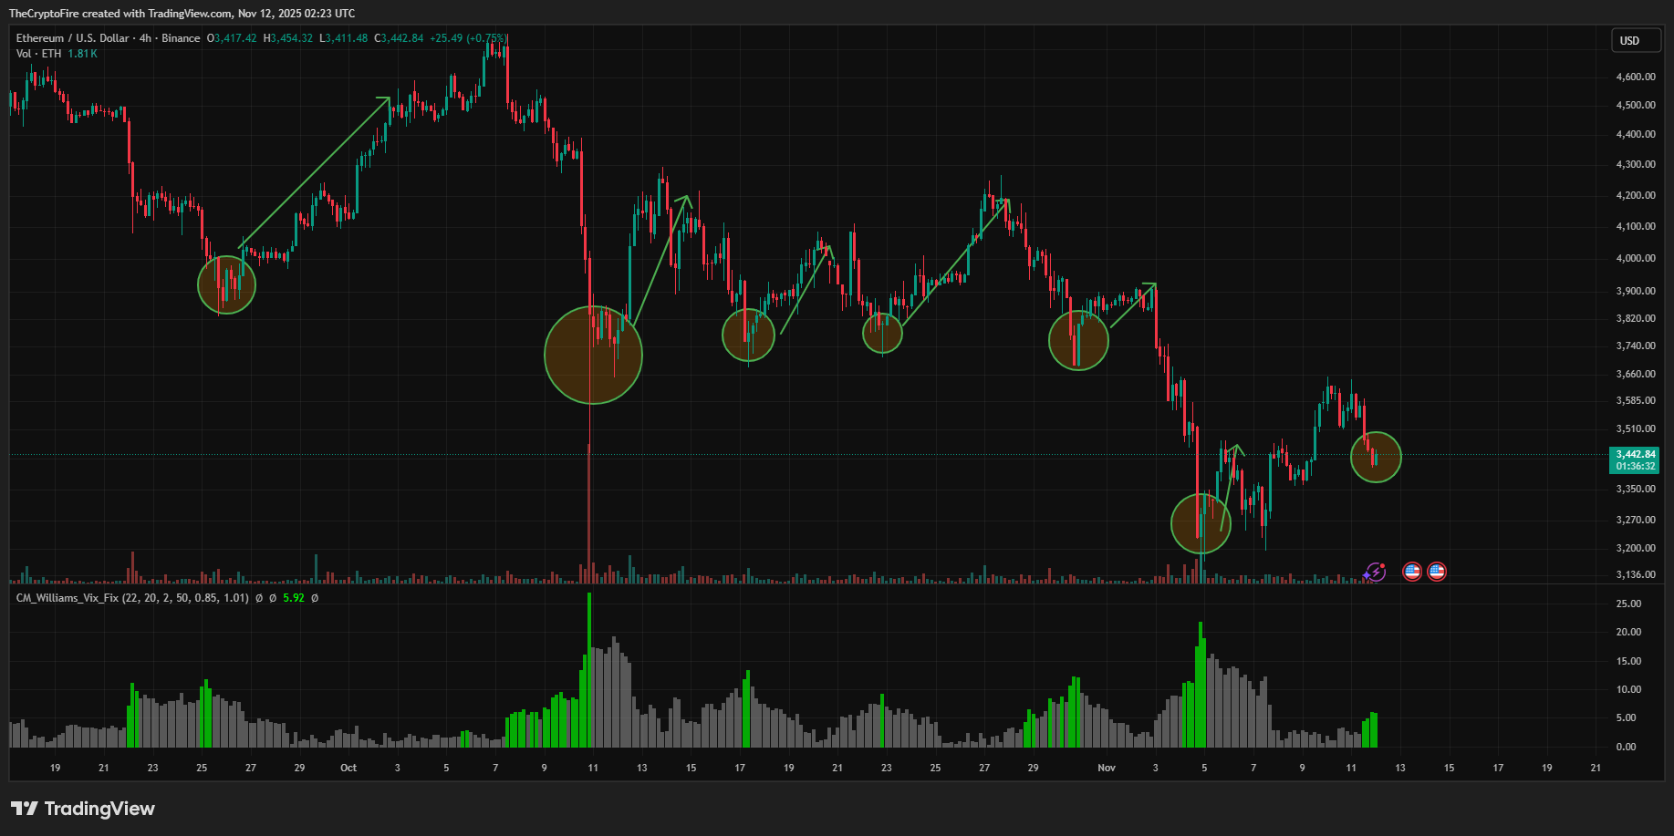This screenshot has height=836, width=1674.
Task: Select the large circle highlighting the October 11 crash
Action: (x=593, y=355)
